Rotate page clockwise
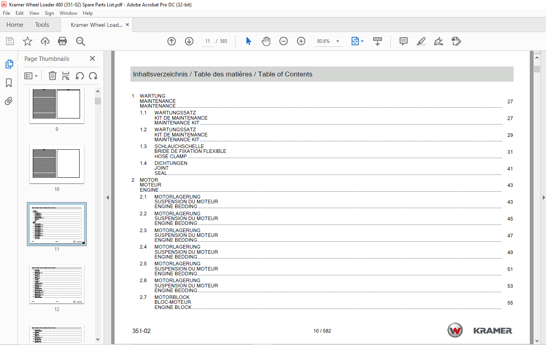This screenshot has height=345, width=546. [x=93, y=76]
